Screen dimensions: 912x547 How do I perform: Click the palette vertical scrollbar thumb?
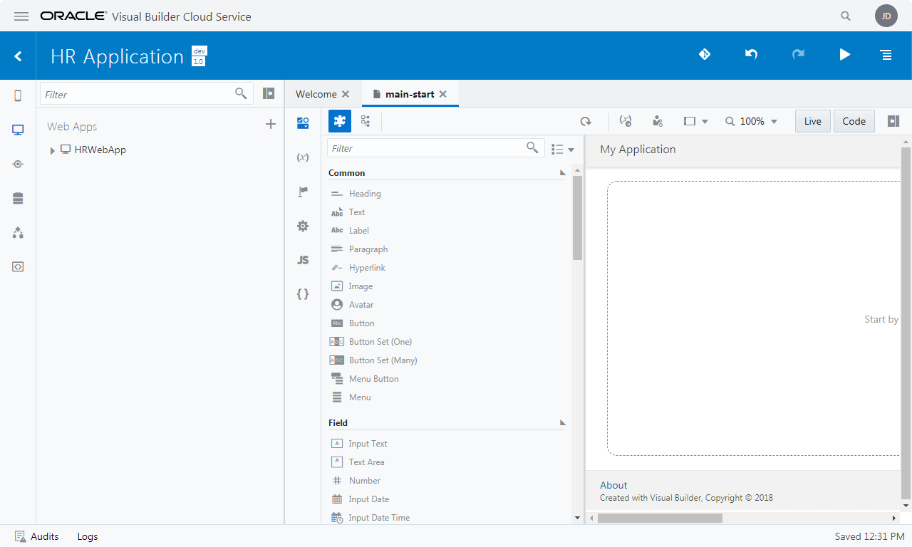[577, 218]
